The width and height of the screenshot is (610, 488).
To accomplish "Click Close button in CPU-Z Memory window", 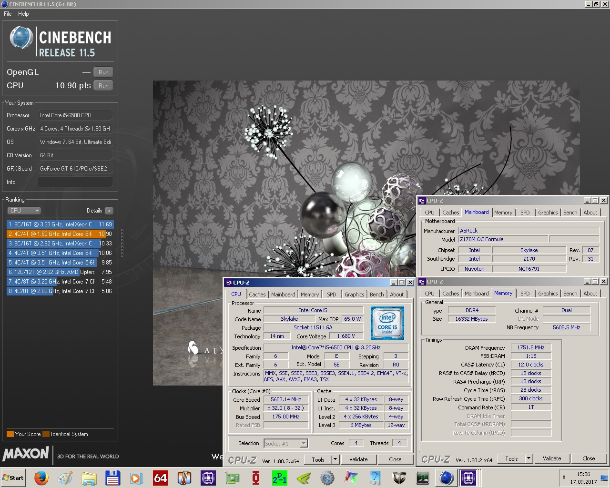I will pos(589,458).
